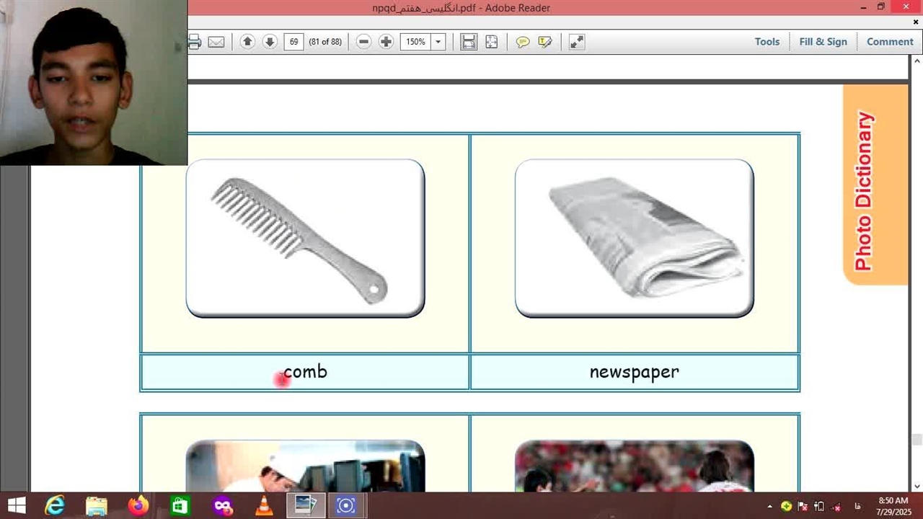Image resolution: width=923 pixels, height=519 pixels.
Task: Click the vertical scrollbar down arrow
Action: (x=916, y=486)
